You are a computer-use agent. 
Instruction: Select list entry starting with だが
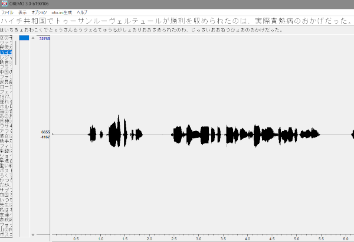[x=6, y=185]
